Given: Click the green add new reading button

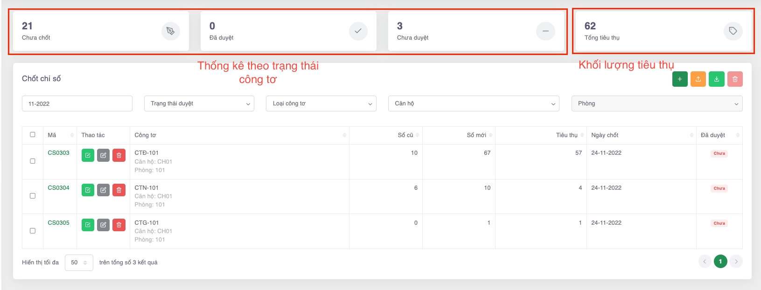Looking at the screenshot, I should (x=679, y=79).
